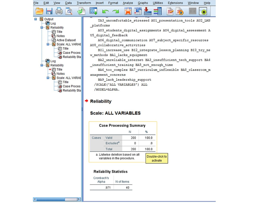This screenshot has width=273, height=205.
Task: Open the Transform menu
Action: tap(84, 3)
